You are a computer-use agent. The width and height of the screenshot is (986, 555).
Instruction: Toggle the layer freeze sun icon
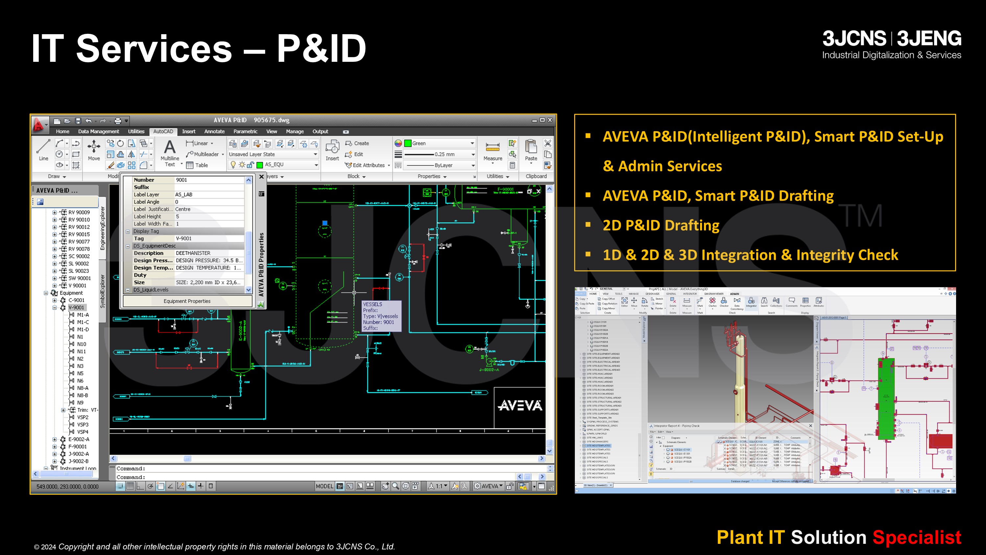(x=242, y=165)
